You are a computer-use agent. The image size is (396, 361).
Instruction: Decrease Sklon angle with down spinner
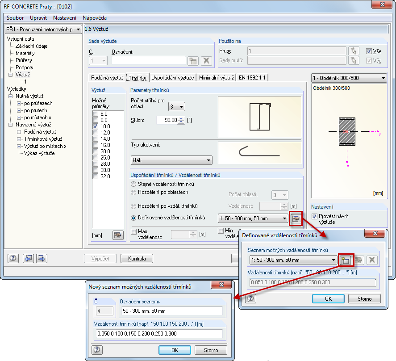181,122
